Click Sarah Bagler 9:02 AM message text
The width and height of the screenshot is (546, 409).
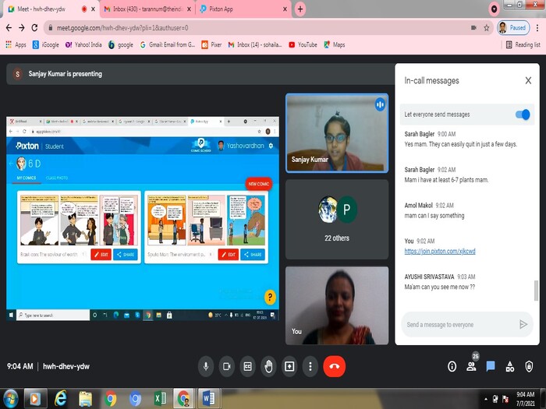[446, 180]
